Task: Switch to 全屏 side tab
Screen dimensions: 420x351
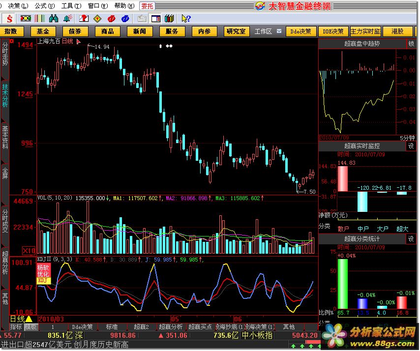Action: point(5,173)
